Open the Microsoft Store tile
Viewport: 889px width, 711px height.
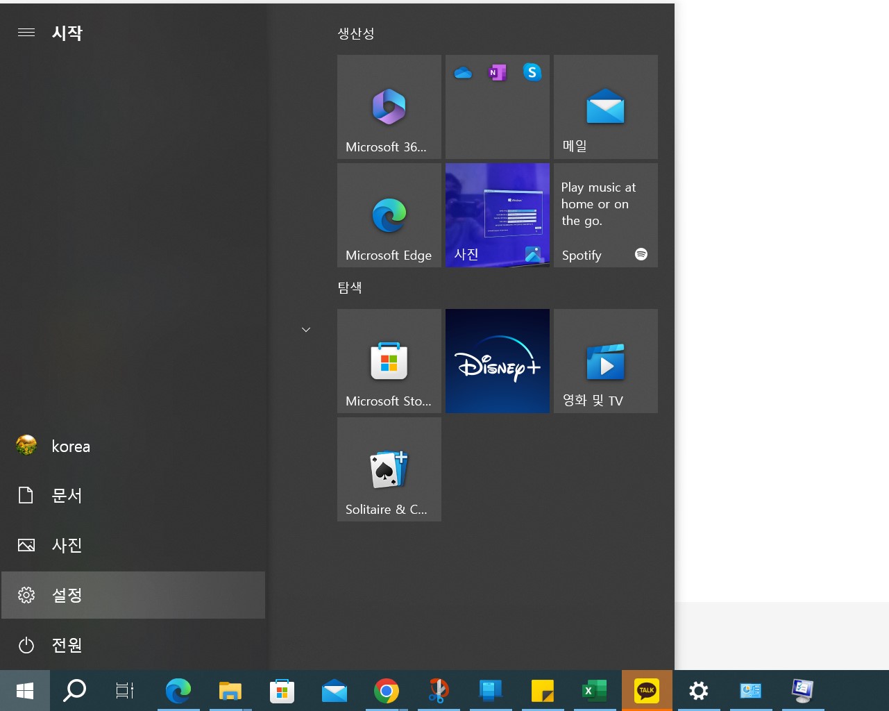(389, 361)
